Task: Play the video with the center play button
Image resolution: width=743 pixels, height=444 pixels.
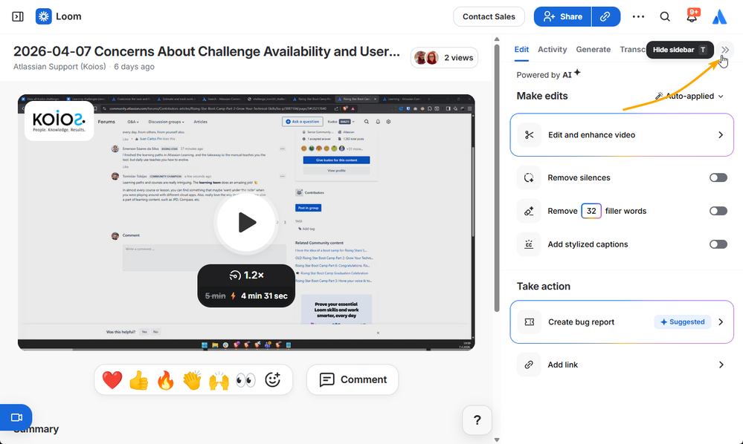Action: (246, 222)
